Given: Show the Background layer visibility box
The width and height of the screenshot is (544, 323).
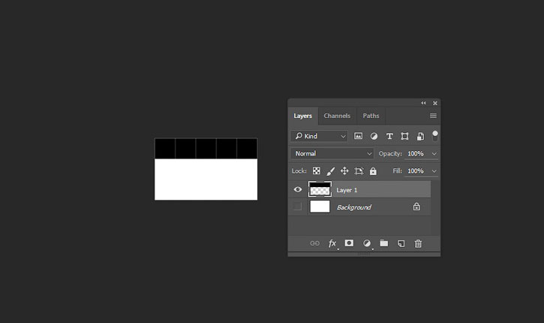Looking at the screenshot, I should point(297,207).
